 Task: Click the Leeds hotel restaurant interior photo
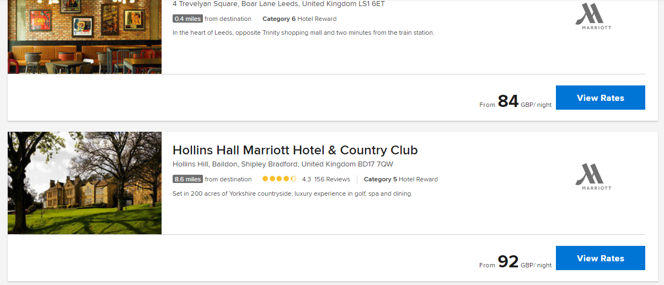click(x=84, y=36)
